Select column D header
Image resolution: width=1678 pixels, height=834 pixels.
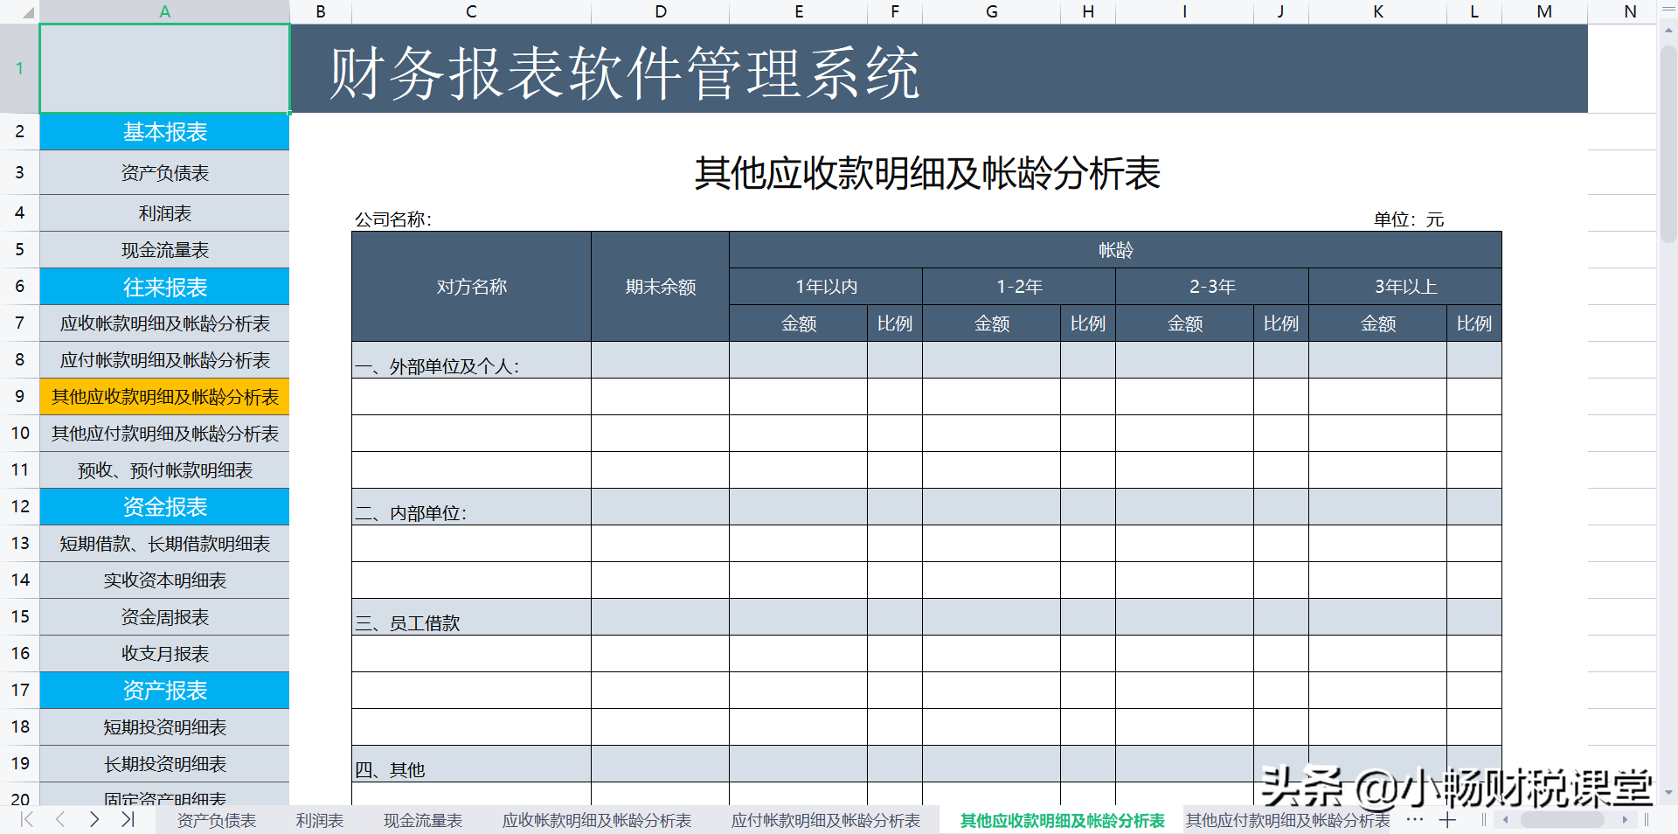click(x=660, y=11)
